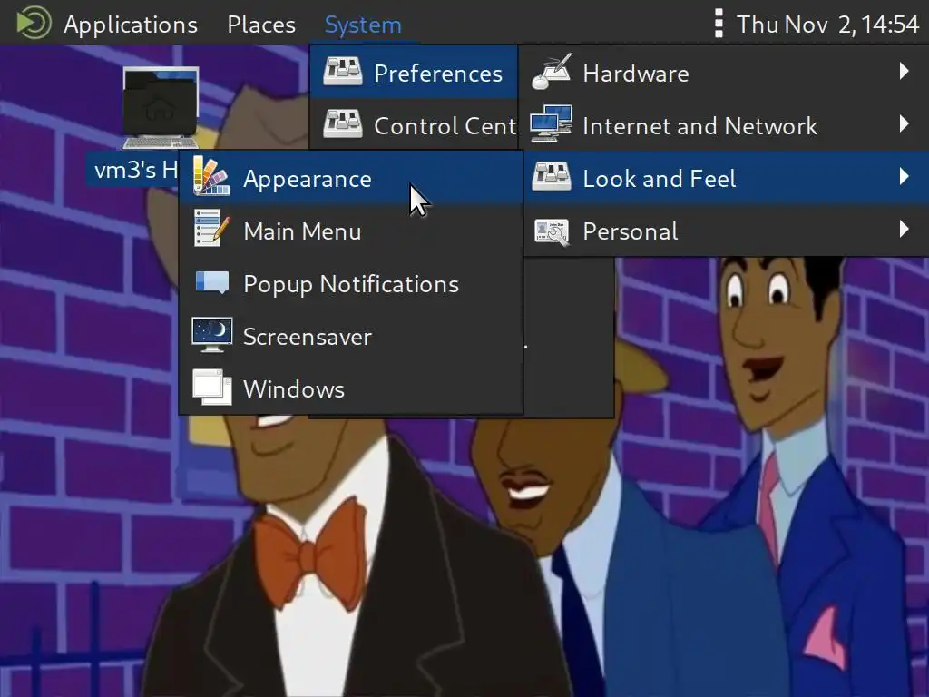The height and width of the screenshot is (697, 929).
Task: Launch the Appearance preferences entry
Action: click(351, 179)
